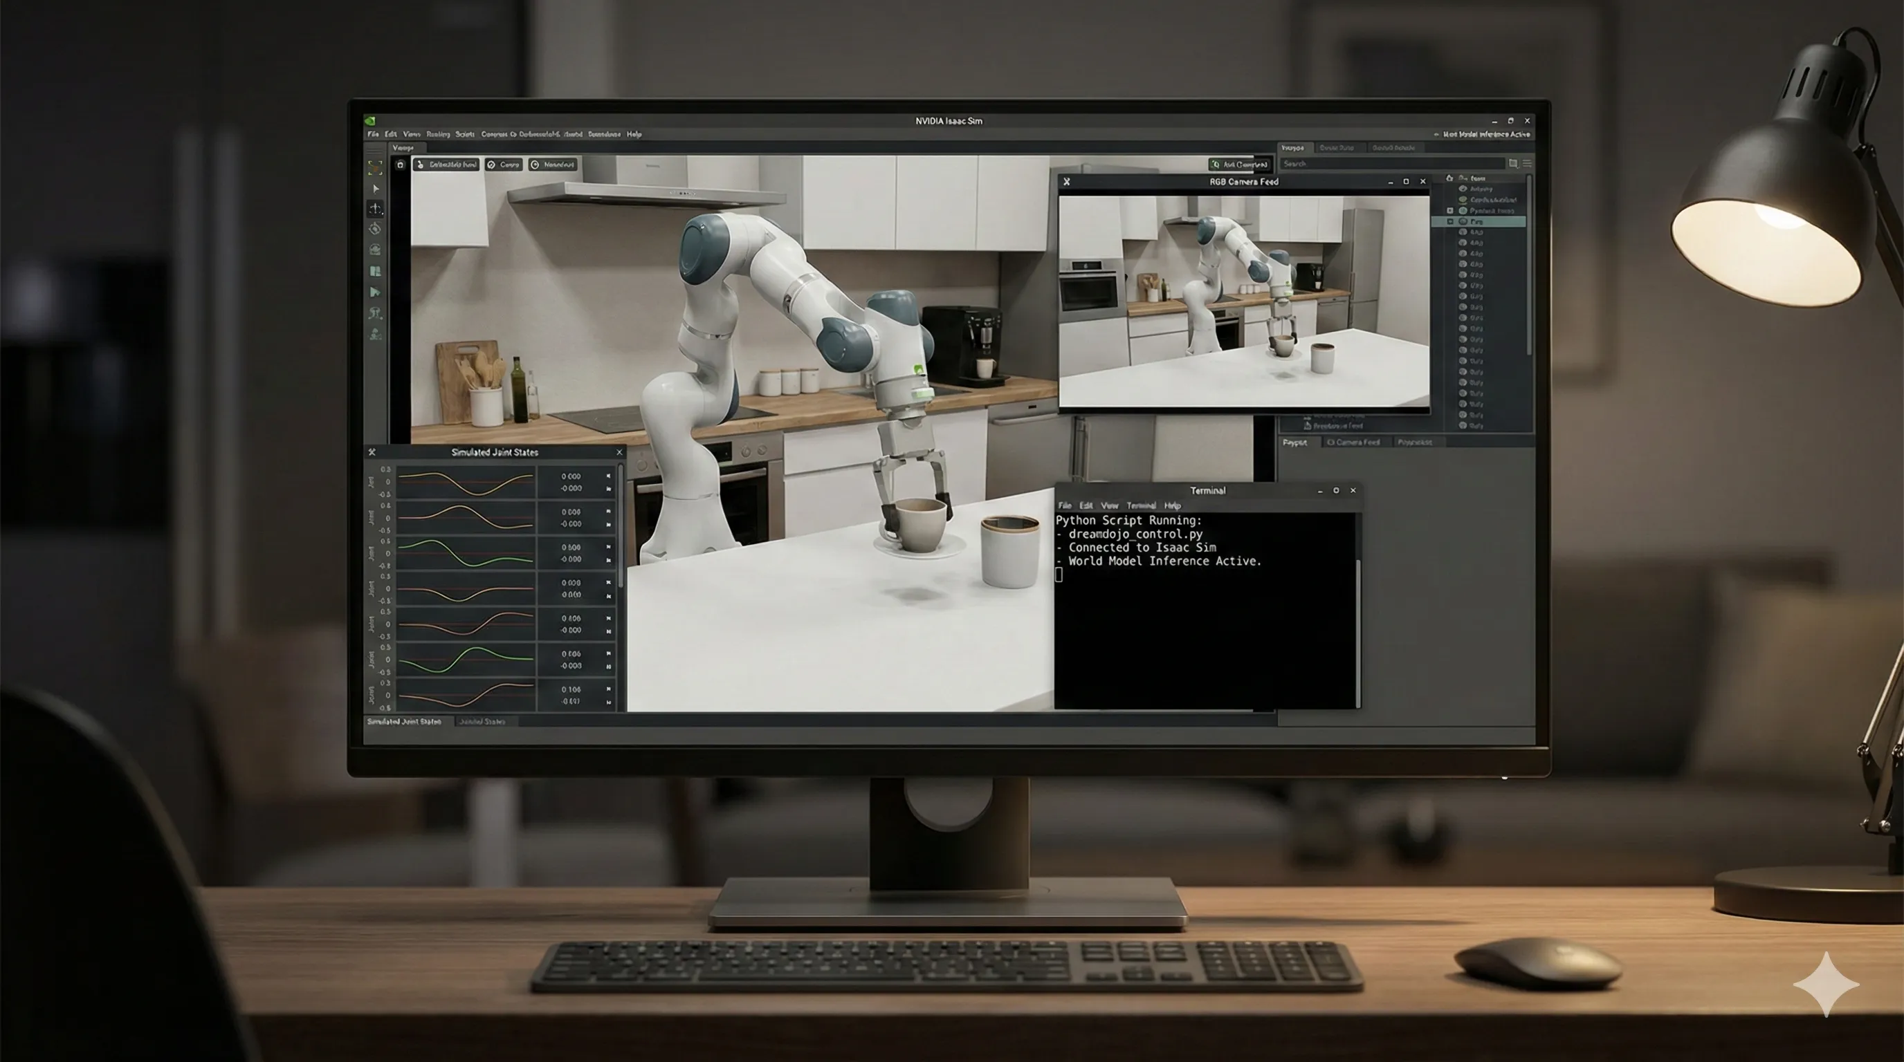Activate the move gizmo tool
Viewport: 1904px width, 1062px height.
click(376, 209)
